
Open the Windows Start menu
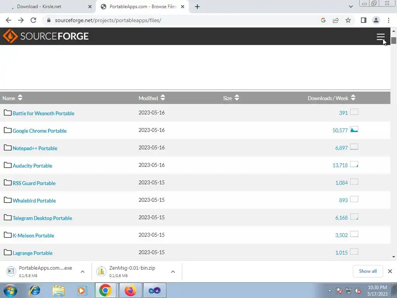[x=10, y=290]
